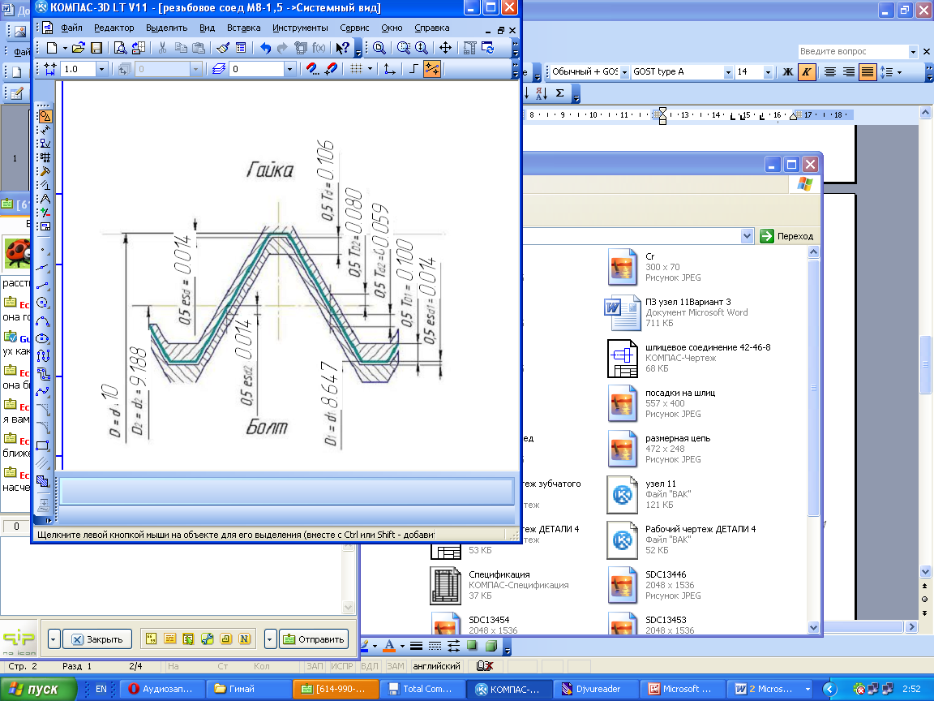Click the AutoSum sigma icon
The width and height of the screenshot is (934, 701).
click(x=559, y=93)
